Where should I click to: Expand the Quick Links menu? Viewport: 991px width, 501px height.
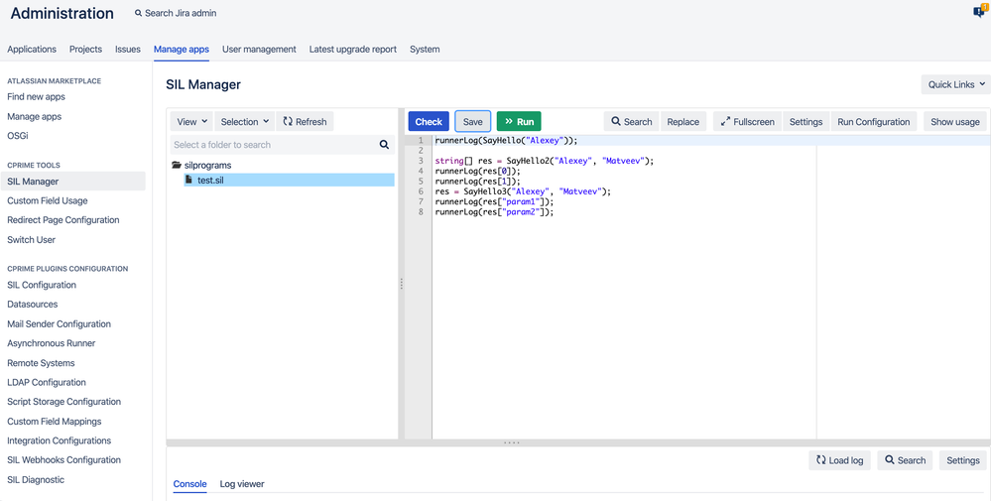click(x=955, y=84)
